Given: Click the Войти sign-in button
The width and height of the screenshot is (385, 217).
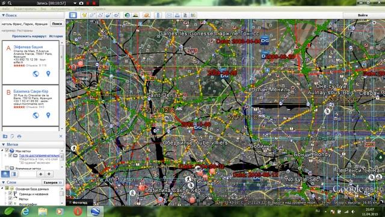Looking at the screenshot, I should click(363, 15).
